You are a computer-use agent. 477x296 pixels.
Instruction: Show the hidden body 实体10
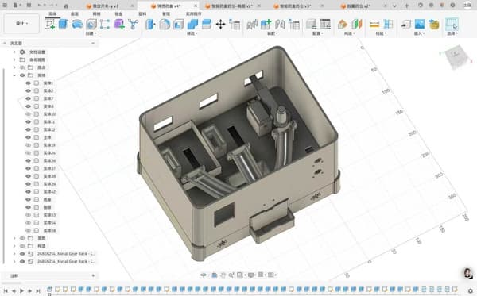pos(29,114)
